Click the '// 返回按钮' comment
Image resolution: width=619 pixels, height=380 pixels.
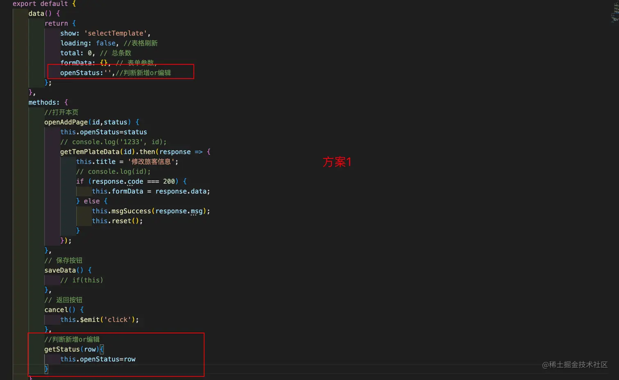(63, 300)
